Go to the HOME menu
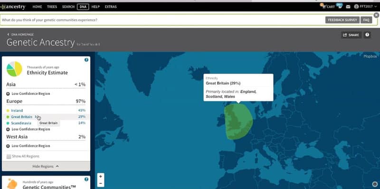Screen dimensions: 380x189 38,7
